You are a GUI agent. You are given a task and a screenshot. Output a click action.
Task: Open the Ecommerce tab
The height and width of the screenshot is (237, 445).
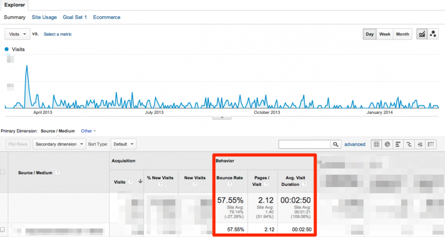point(107,17)
